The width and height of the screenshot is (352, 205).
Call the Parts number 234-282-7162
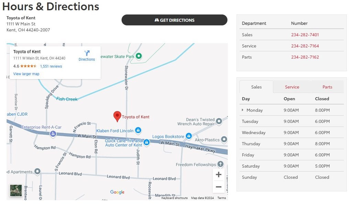click(x=305, y=57)
